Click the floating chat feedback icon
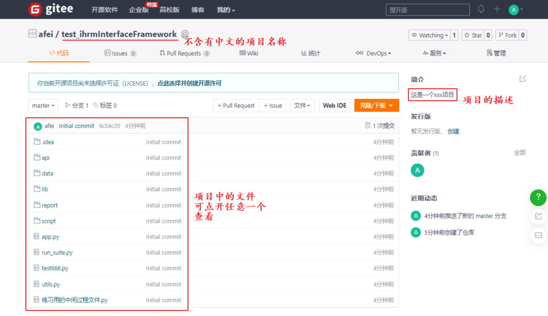548x316 pixels. 538,235
